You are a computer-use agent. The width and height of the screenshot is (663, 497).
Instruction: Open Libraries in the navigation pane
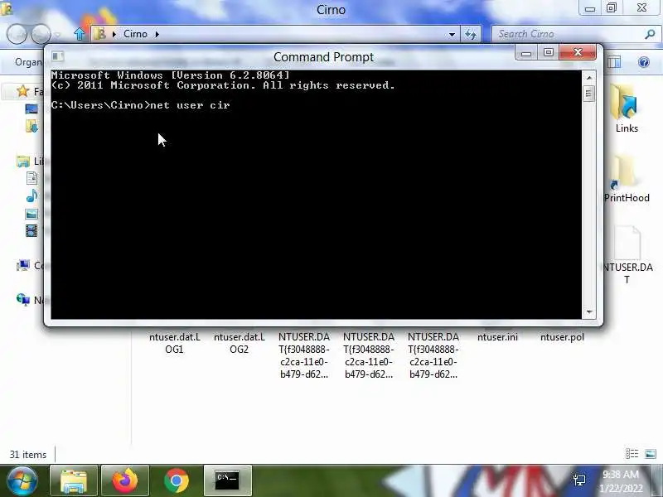pos(23,161)
